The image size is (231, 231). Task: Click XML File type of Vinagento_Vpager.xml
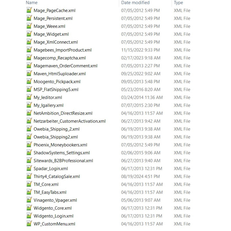click(x=182, y=200)
